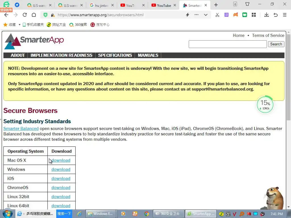
Task: Open the Terms of Service link
Action: (268, 35)
